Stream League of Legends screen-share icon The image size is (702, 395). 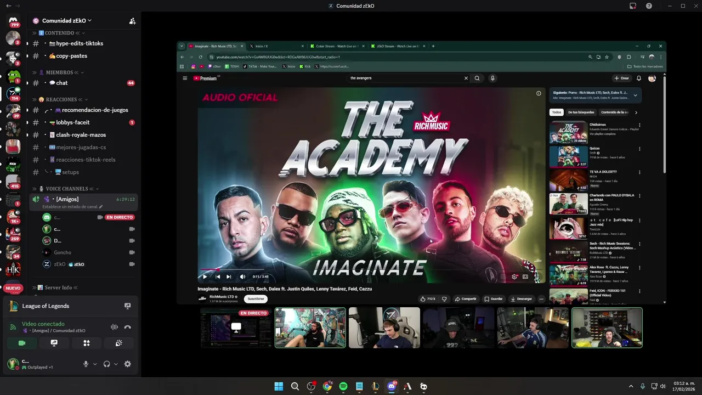click(128, 306)
